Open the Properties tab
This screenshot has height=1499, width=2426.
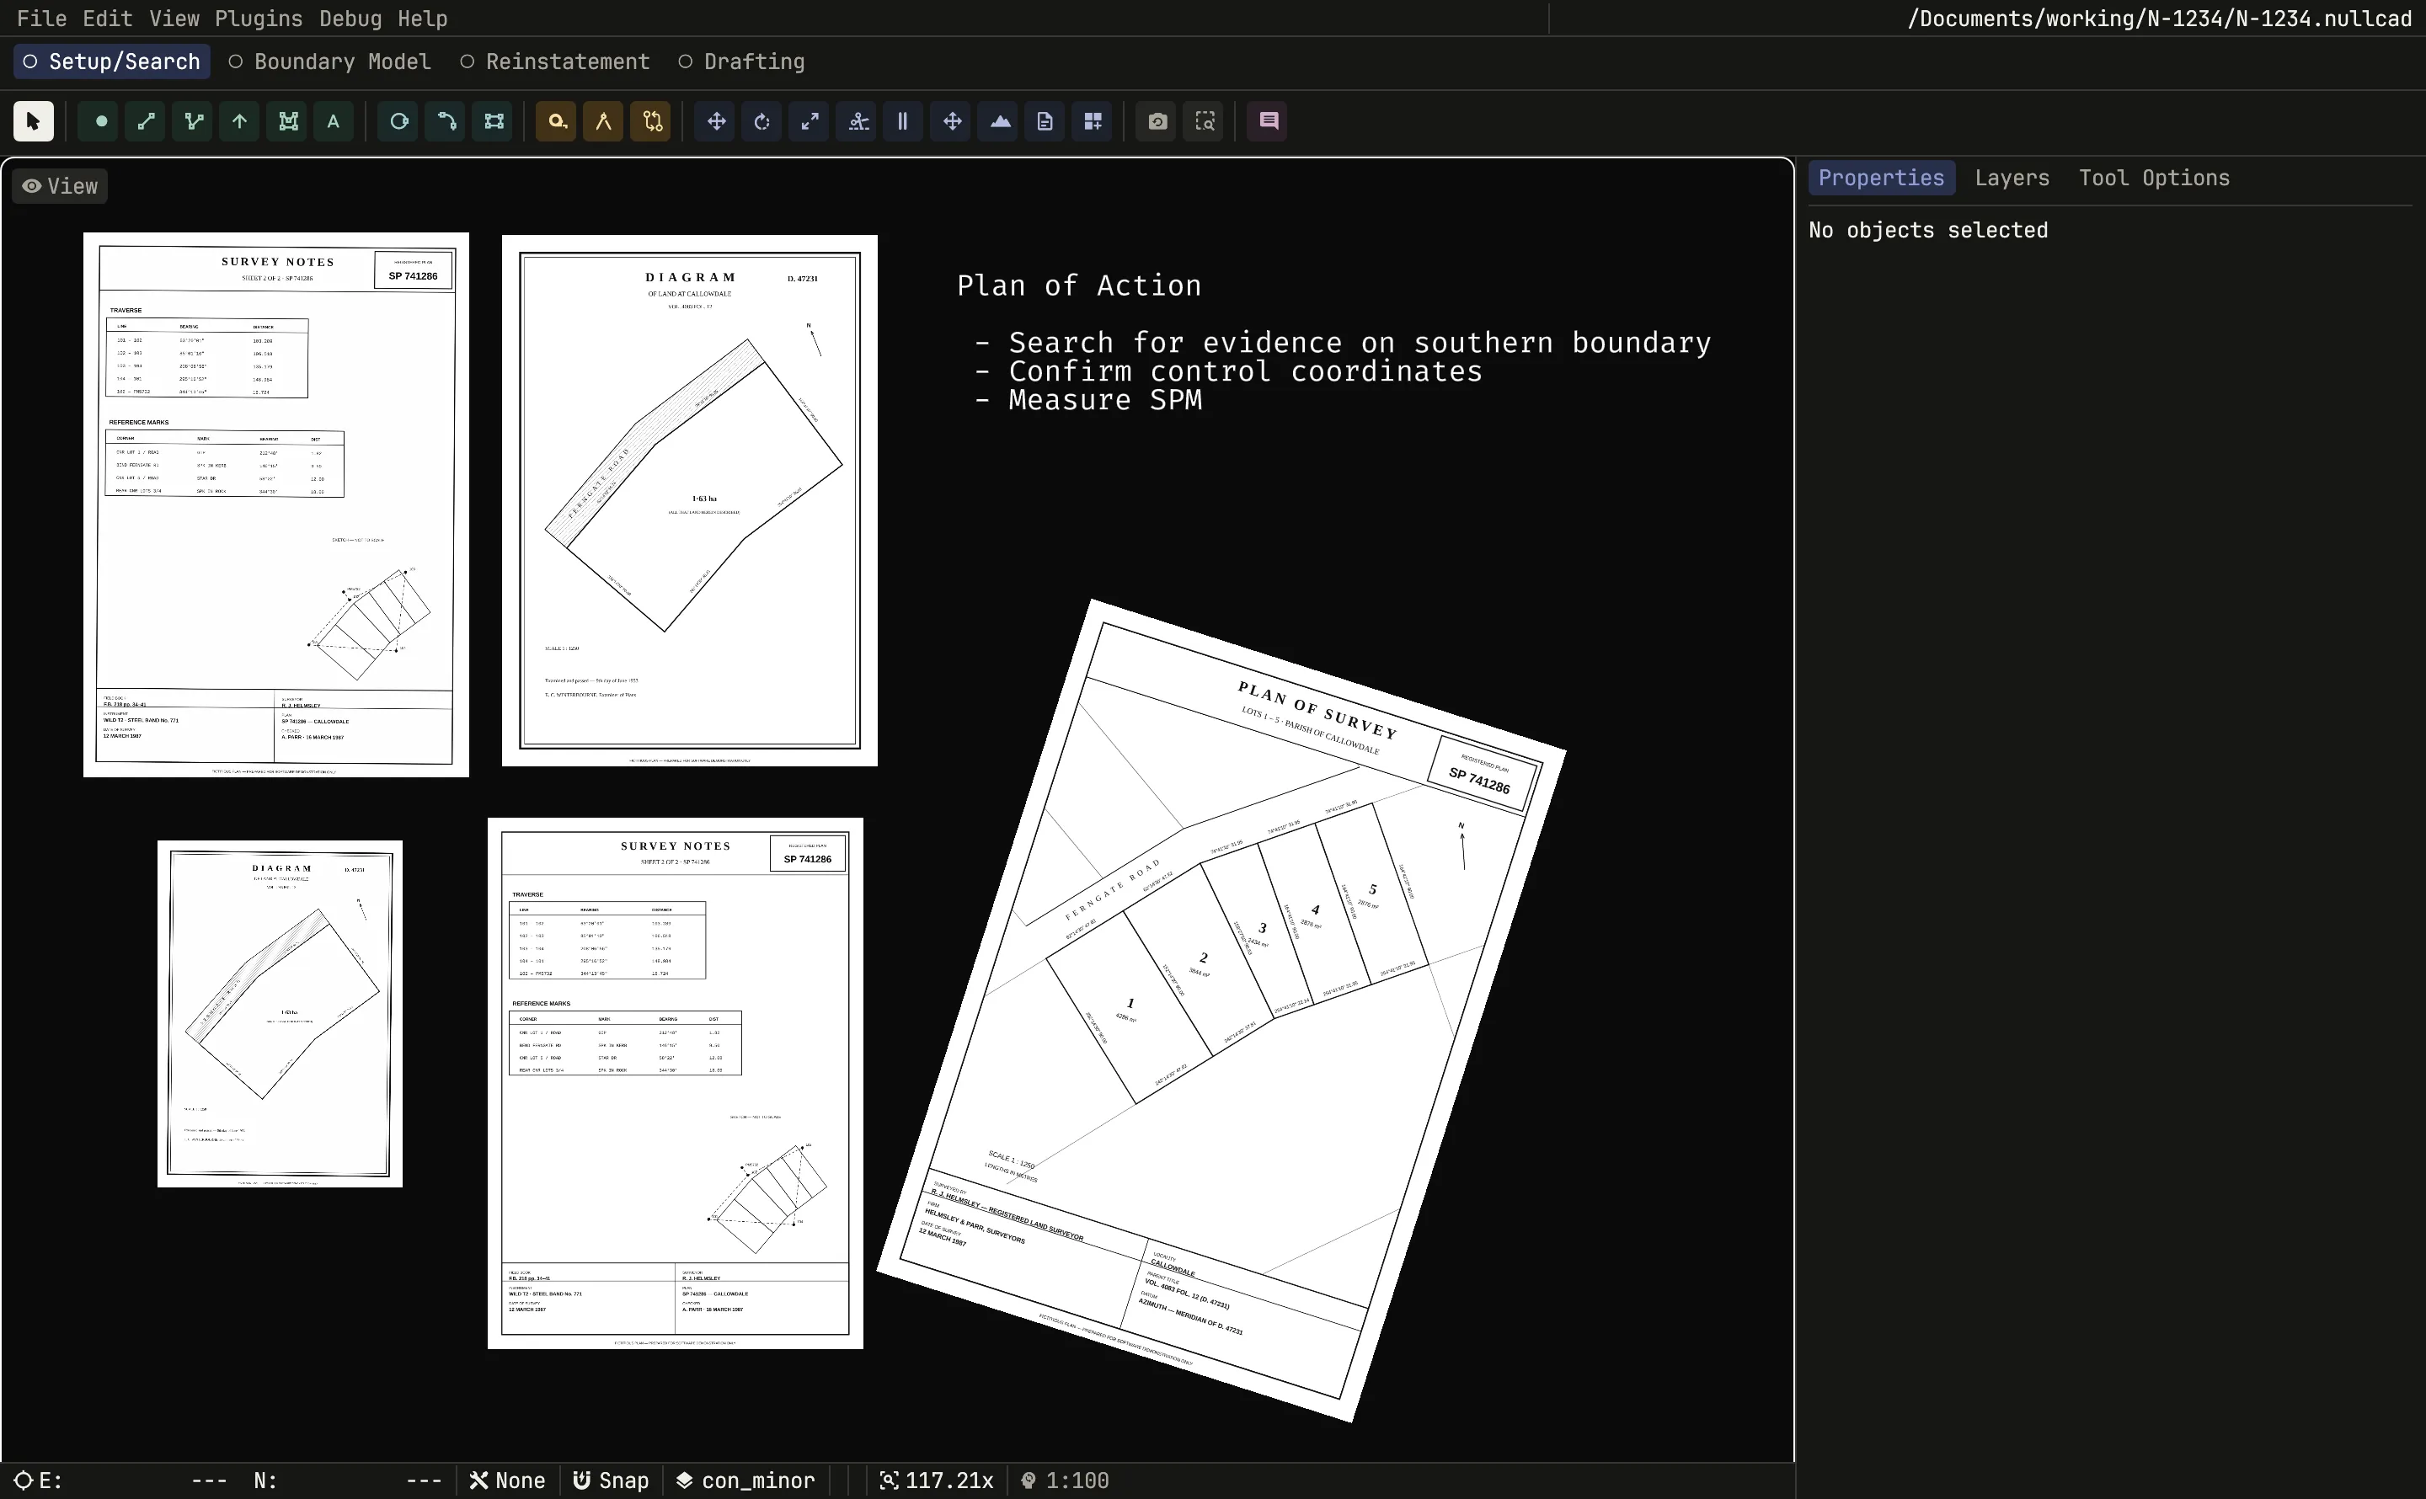click(1881, 178)
